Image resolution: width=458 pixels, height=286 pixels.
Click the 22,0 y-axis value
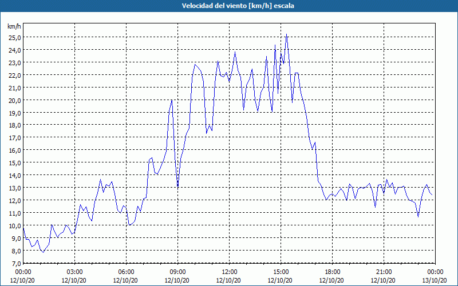point(15,76)
